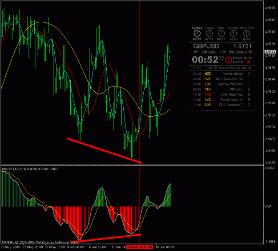Select the Retail Sales m/ news row

pyautogui.click(x=222, y=100)
